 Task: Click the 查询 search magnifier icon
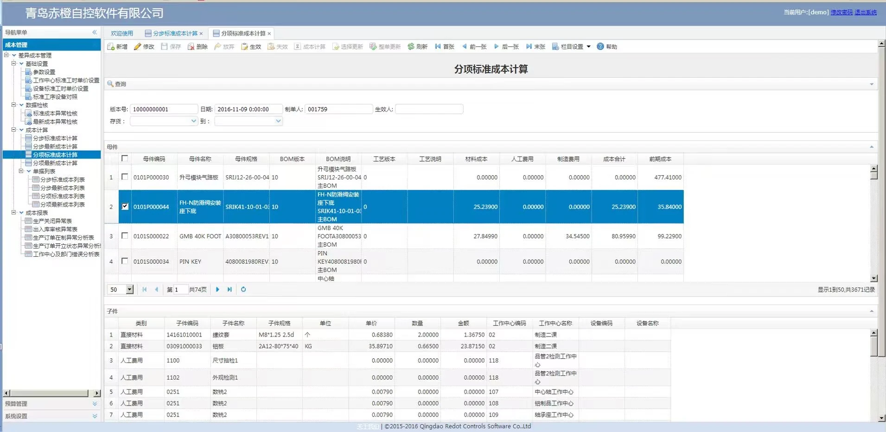[x=110, y=84]
